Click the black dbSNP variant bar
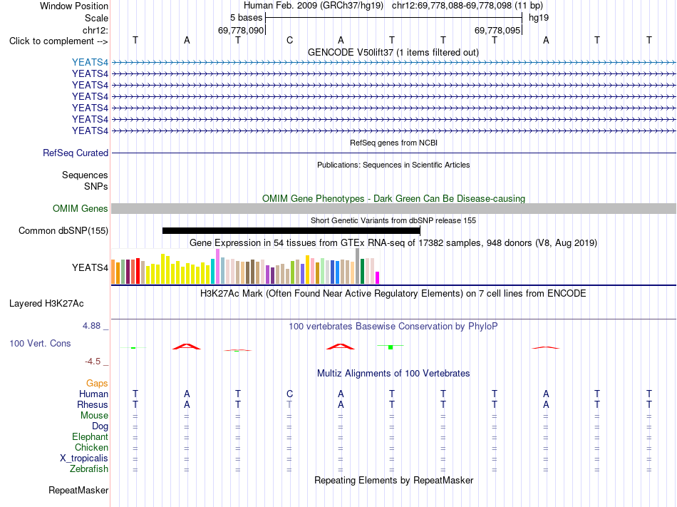677x507 pixels. (x=291, y=230)
